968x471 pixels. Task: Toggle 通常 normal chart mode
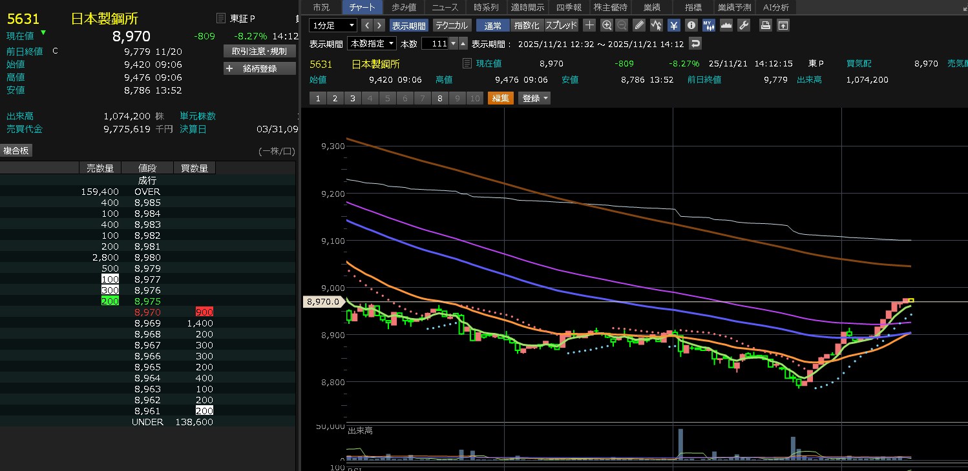pos(492,25)
